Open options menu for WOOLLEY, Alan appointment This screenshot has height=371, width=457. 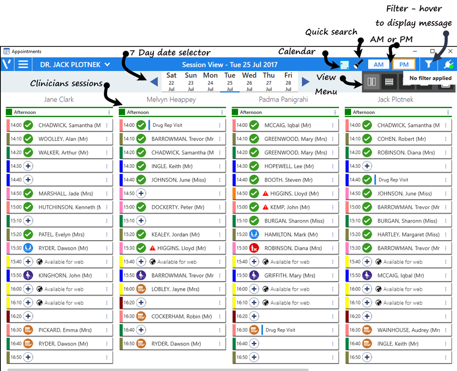point(107,139)
